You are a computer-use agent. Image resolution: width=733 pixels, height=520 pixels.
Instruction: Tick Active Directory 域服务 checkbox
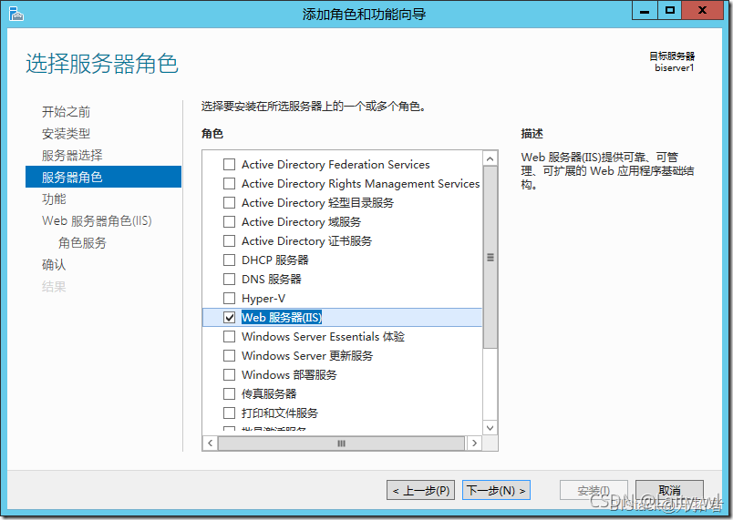click(x=229, y=222)
